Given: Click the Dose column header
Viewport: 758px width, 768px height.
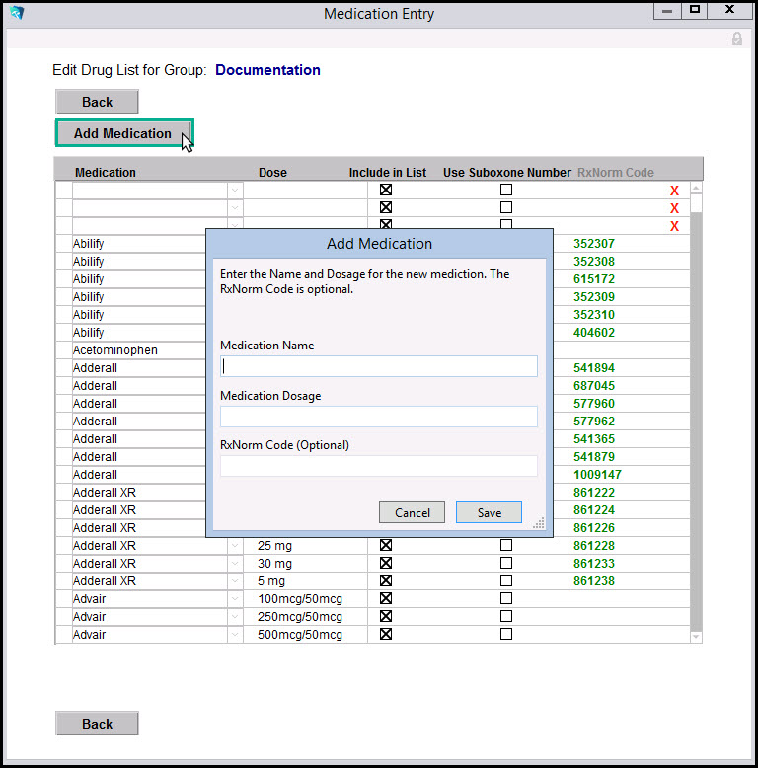Looking at the screenshot, I should pos(272,172).
